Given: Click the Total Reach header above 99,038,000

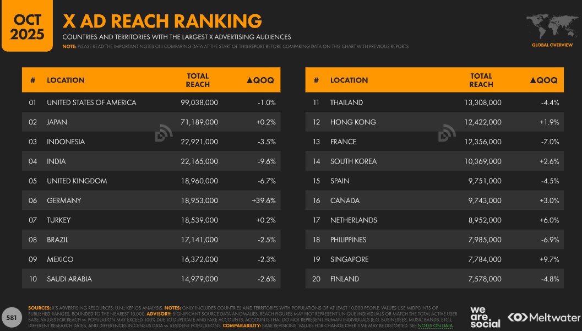Looking at the screenshot, I should [198, 80].
